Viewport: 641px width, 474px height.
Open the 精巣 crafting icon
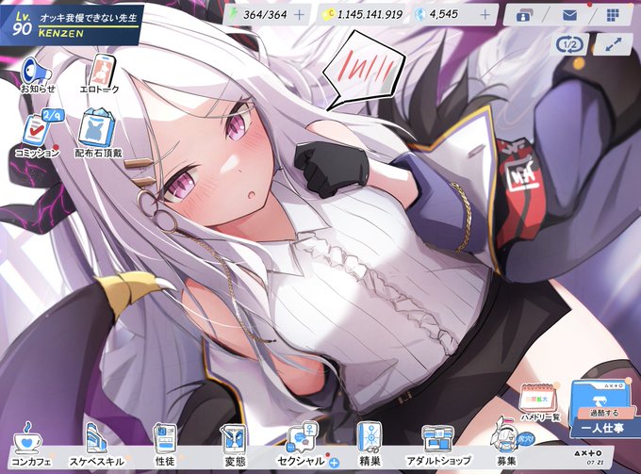click(370, 445)
